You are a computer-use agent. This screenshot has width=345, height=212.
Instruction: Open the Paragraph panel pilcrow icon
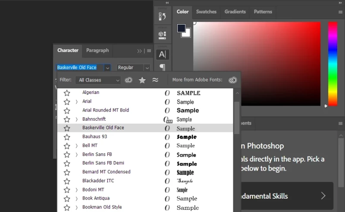(162, 67)
